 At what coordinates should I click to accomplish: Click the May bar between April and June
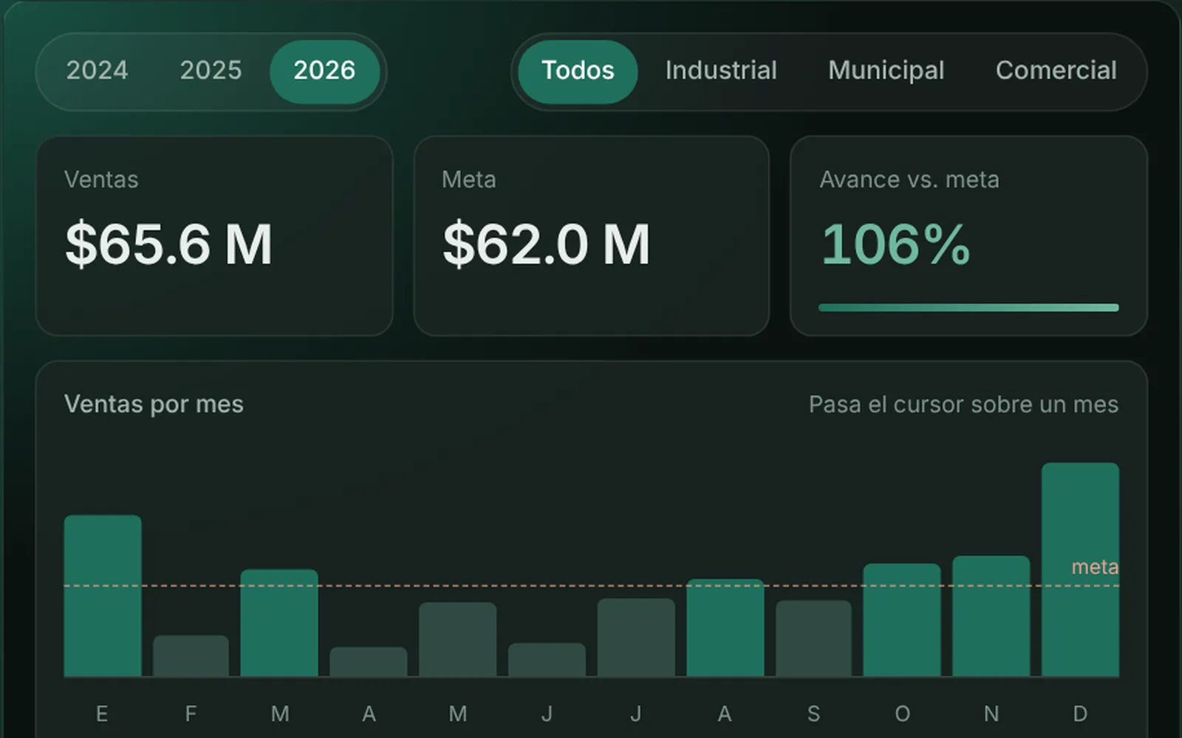tap(457, 639)
